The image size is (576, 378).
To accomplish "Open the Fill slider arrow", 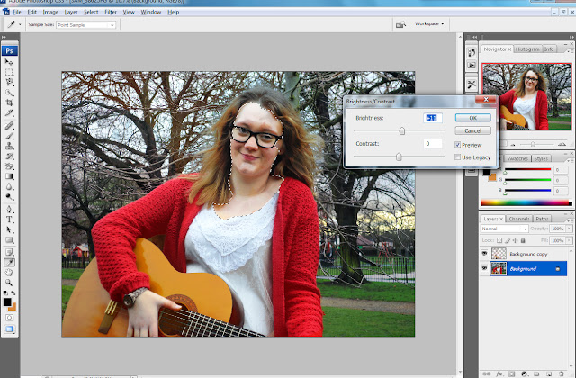I will pyautogui.click(x=569, y=240).
